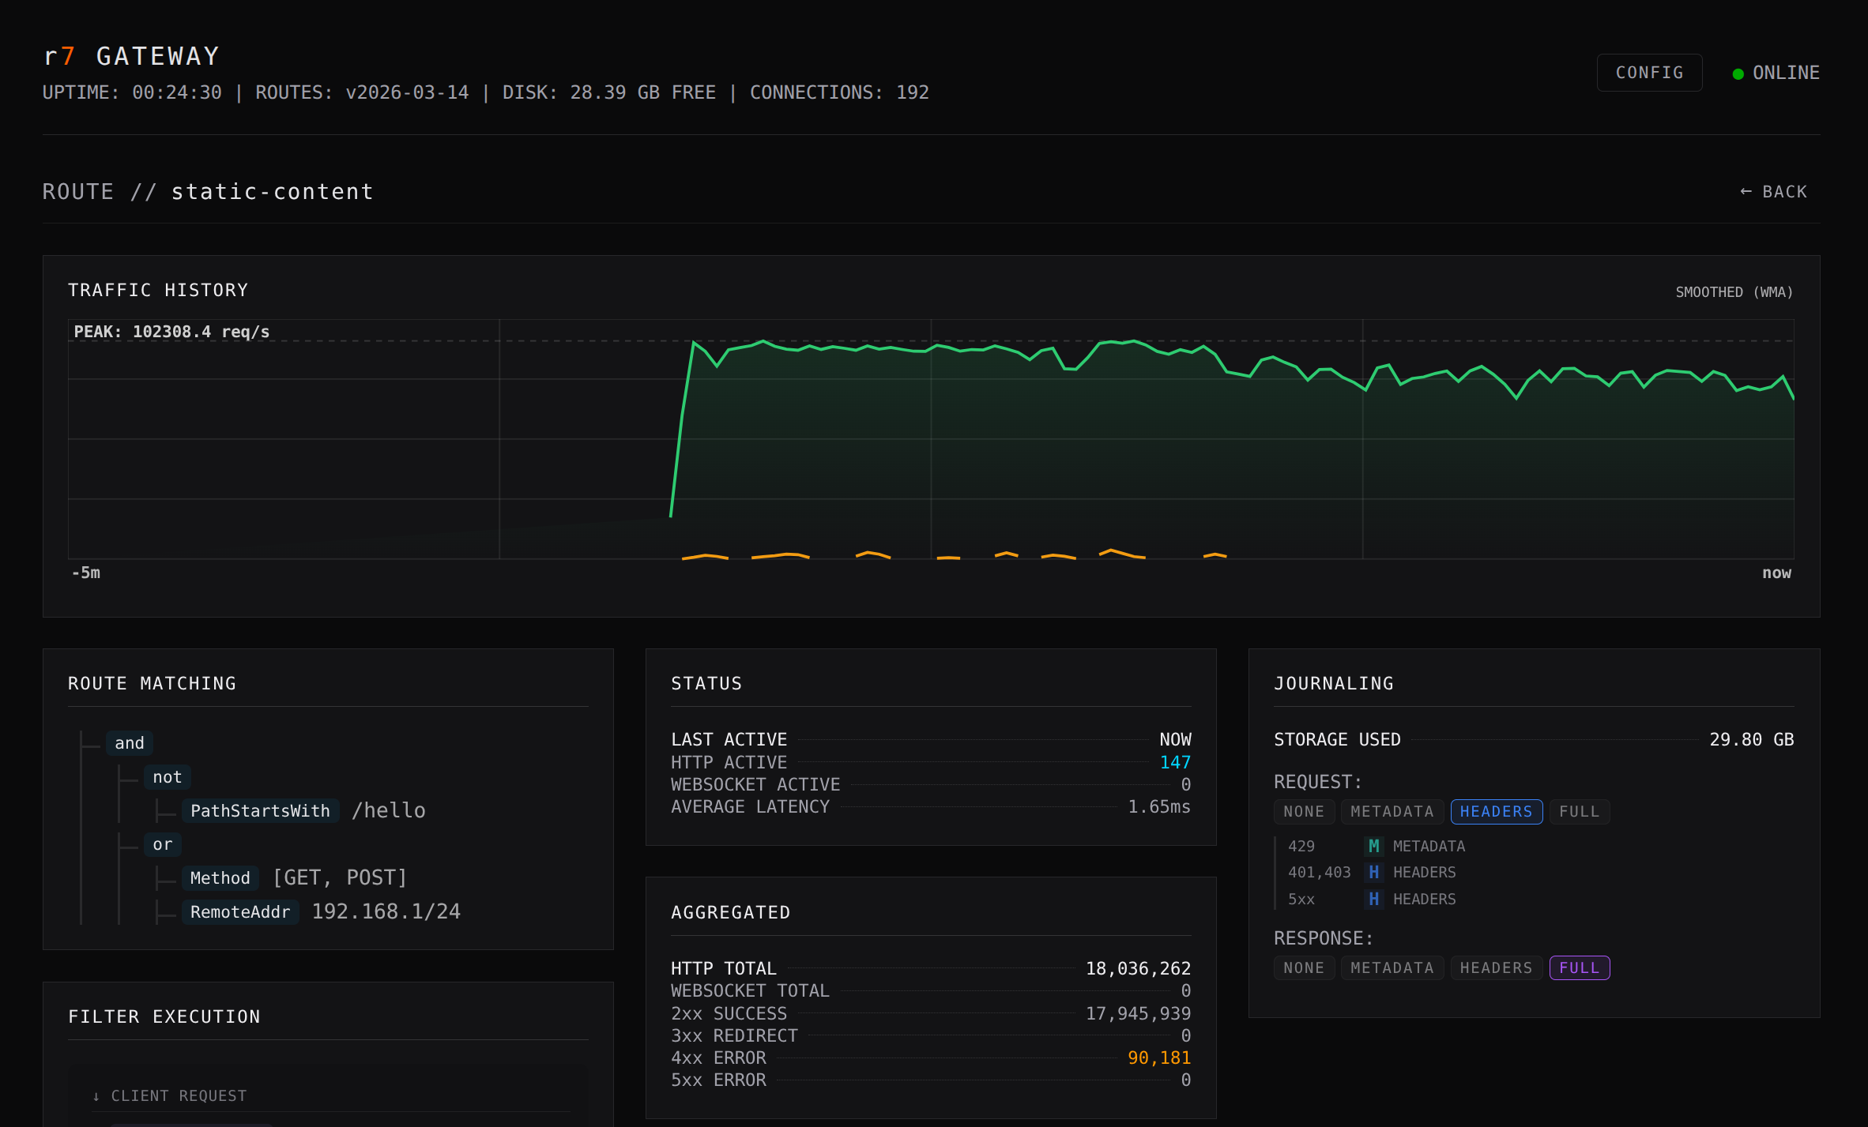
Task: Click the 3xx REDIRECT row label
Action: (x=734, y=1035)
